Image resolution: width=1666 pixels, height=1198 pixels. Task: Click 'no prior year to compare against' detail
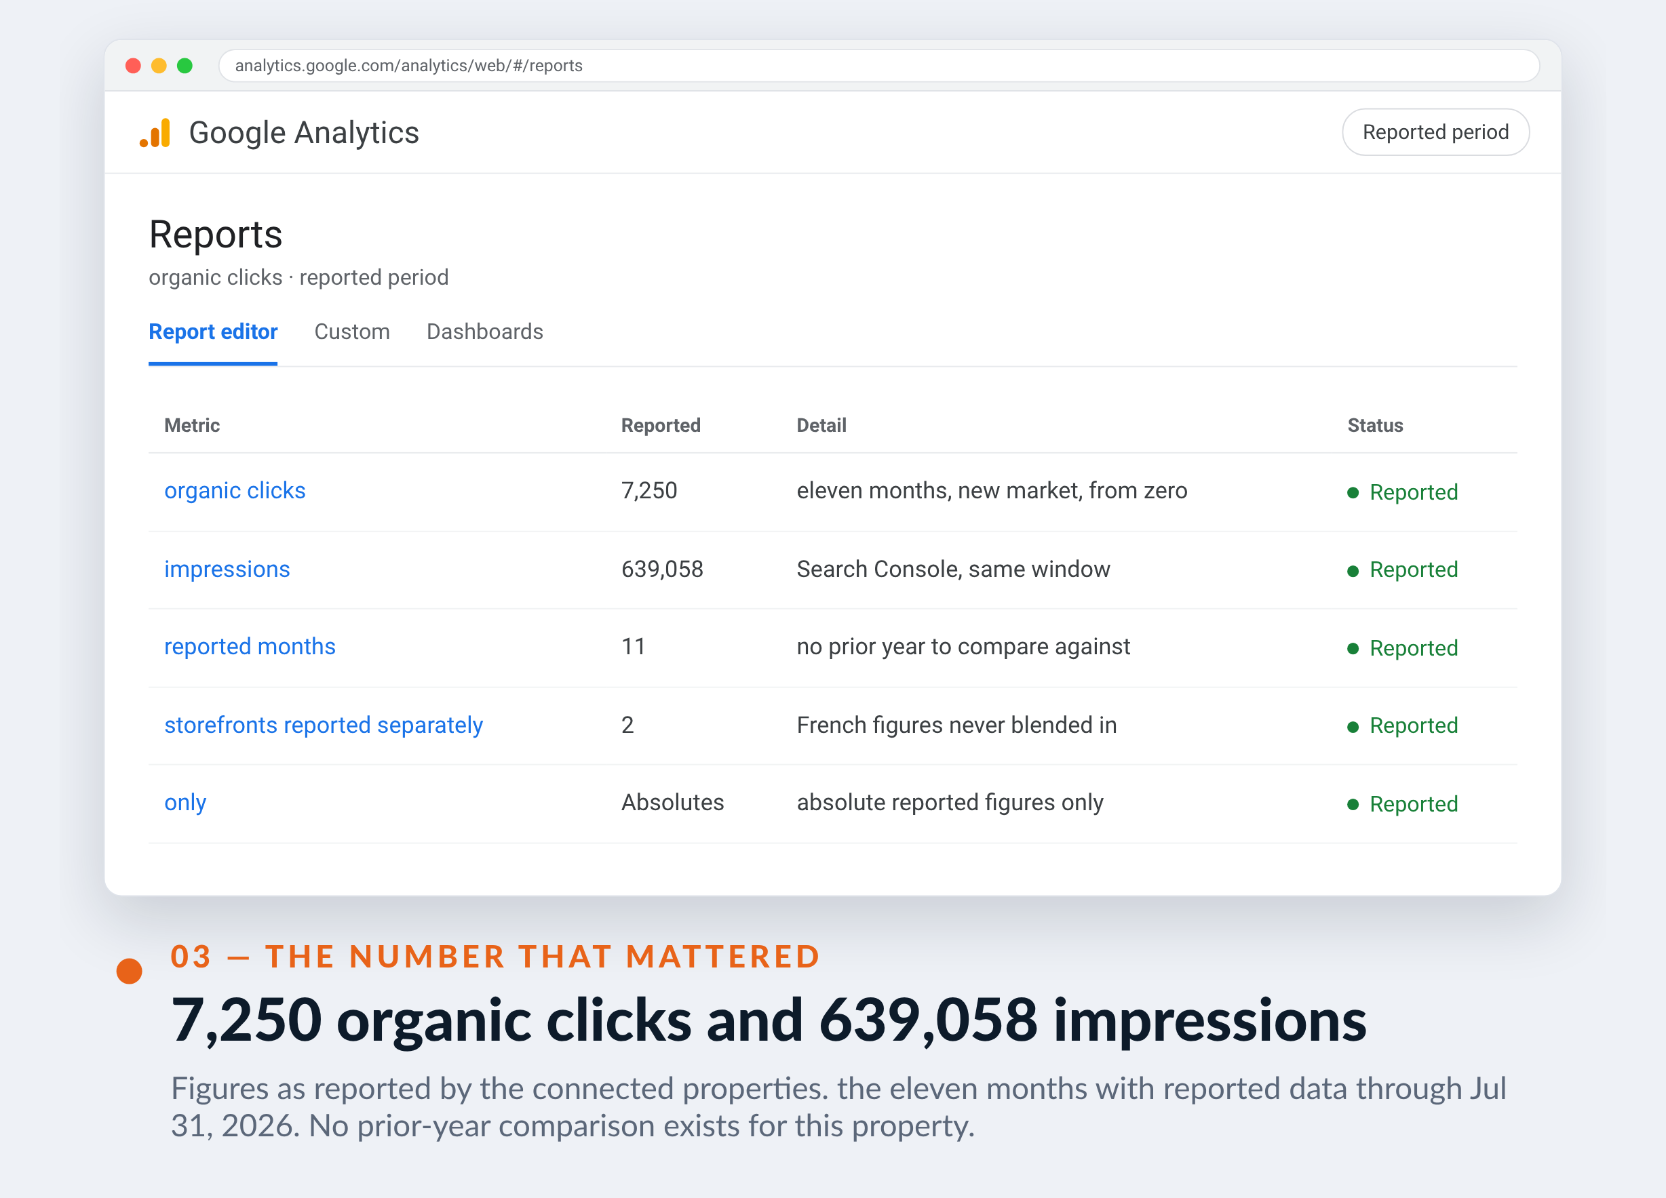click(963, 647)
